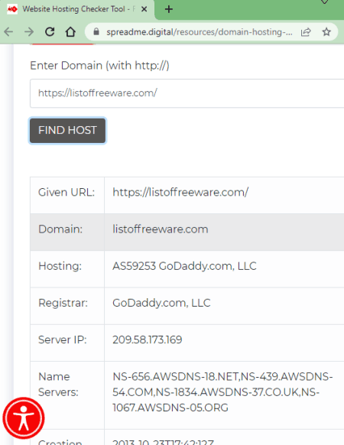Click the browser forward arrow
Screen dimensions: 344x445
pos(29,32)
